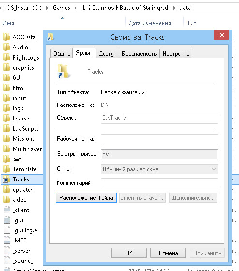
Task: Select the _gui.log.err file icon
Action: (7, 230)
